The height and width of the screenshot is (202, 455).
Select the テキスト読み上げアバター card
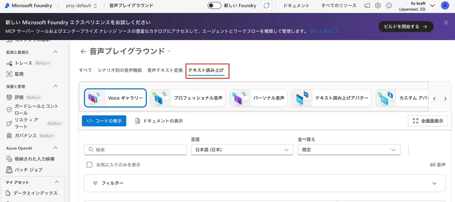tap(332, 98)
